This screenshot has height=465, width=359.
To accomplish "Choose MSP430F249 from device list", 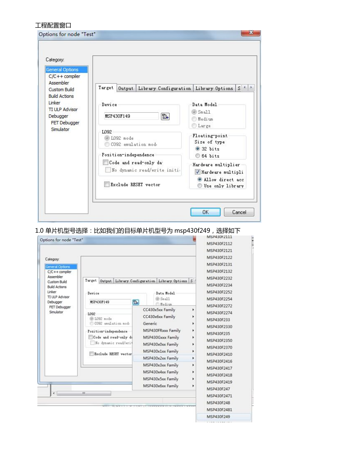I will [224, 417].
